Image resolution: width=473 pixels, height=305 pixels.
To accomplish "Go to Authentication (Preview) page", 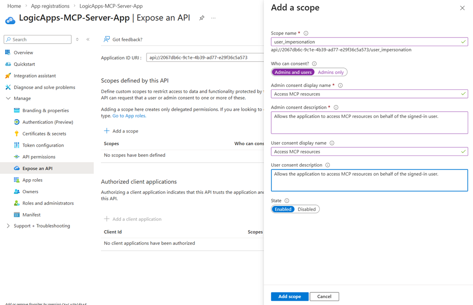I will tap(48, 122).
